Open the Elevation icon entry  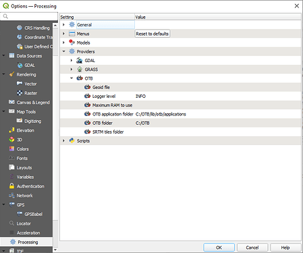pyautogui.click(x=11, y=130)
